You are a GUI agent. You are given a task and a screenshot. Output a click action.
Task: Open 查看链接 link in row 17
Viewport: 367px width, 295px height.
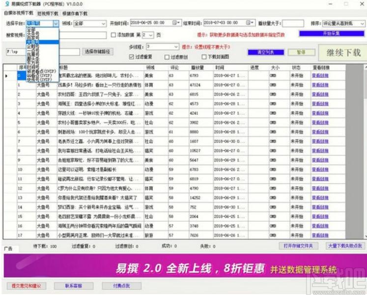[320, 235]
